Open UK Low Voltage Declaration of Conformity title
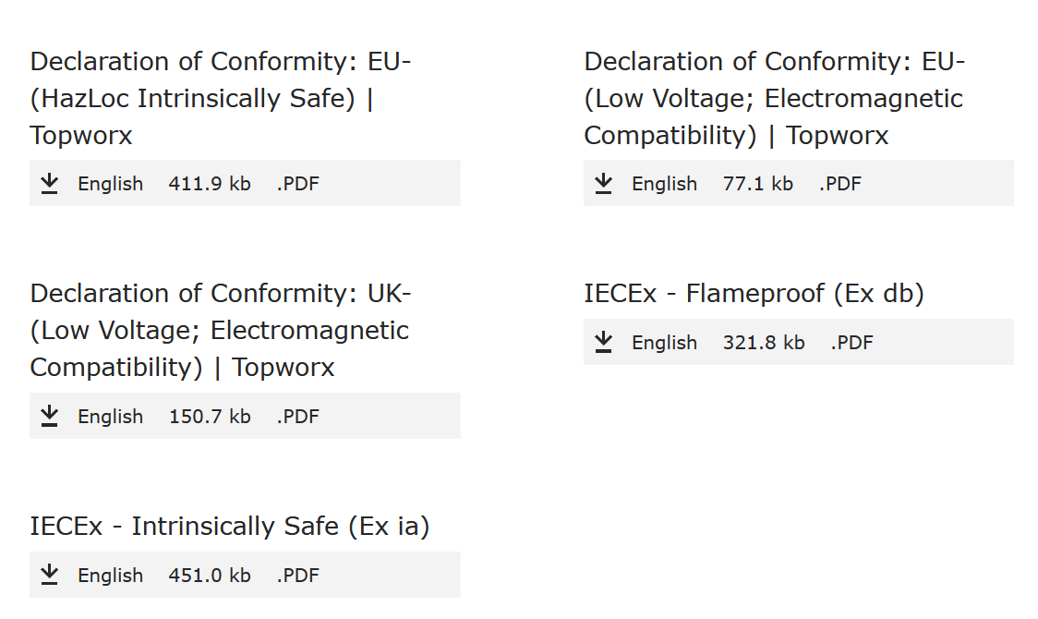 (x=220, y=330)
